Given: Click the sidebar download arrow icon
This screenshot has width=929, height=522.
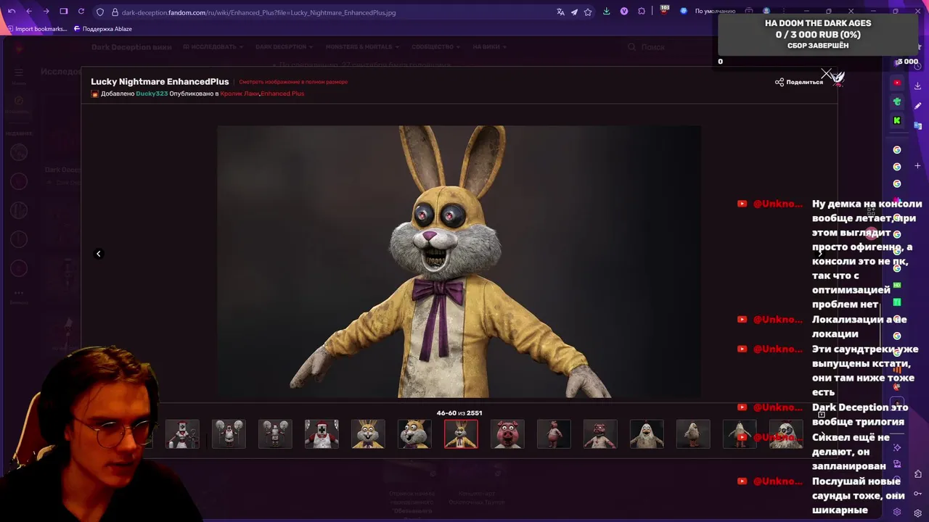Looking at the screenshot, I should [917, 86].
